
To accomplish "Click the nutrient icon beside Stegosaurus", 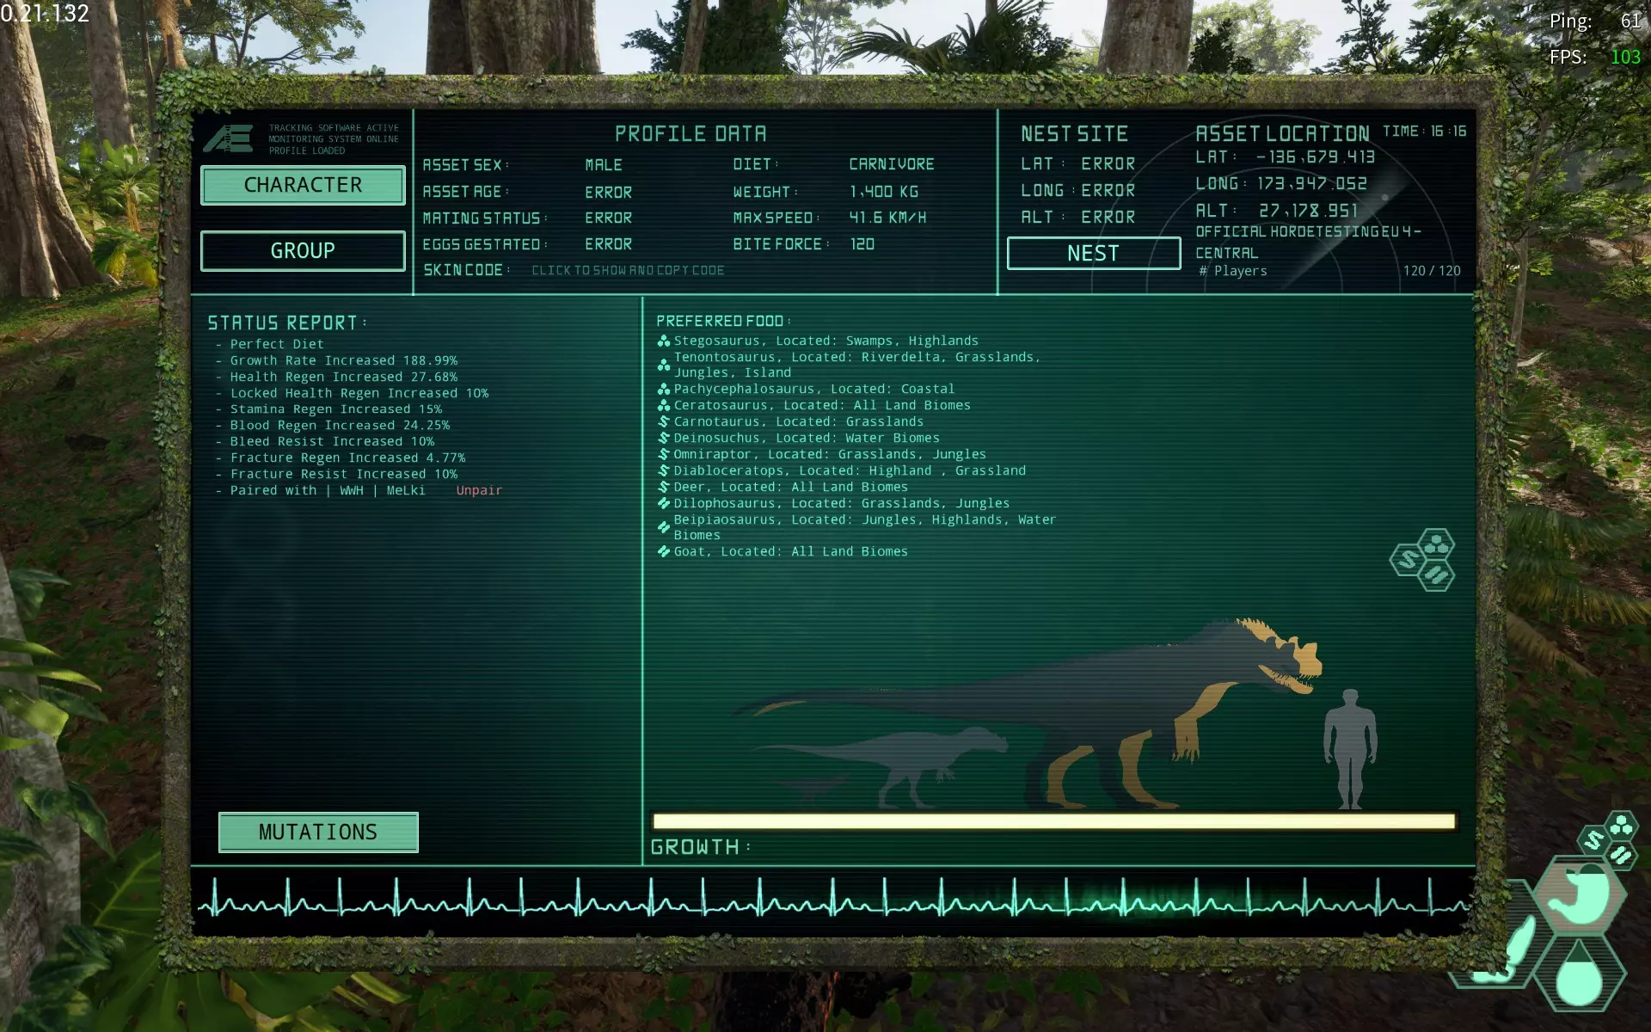I will pyautogui.click(x=663, y=341).
